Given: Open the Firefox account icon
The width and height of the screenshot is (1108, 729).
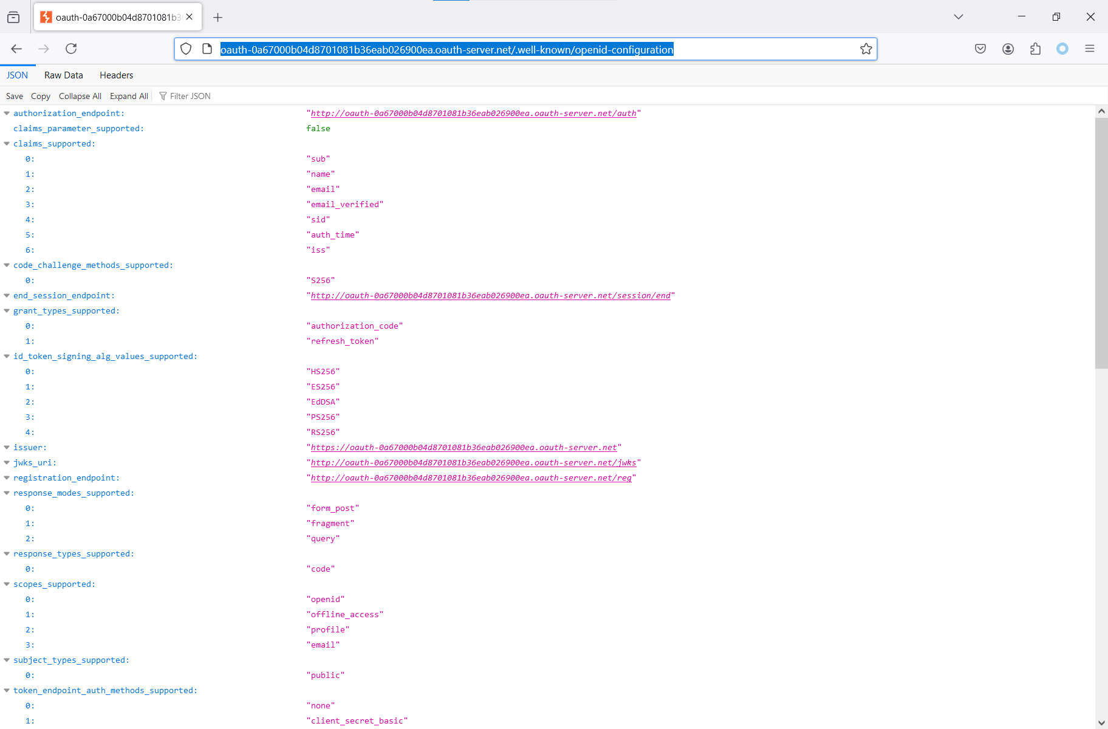Looking at the screenshot, I should (1008, 49).
